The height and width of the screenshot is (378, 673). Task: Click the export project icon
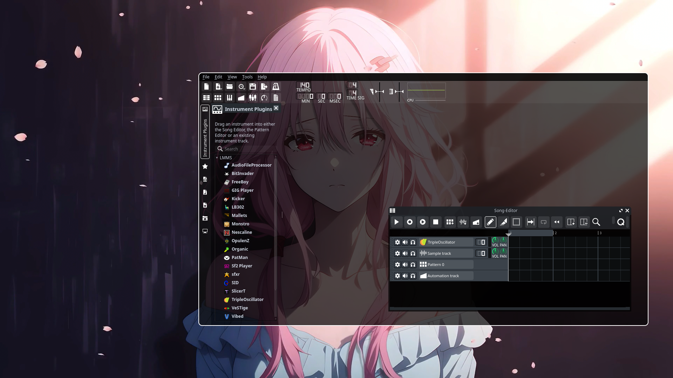pyautogui.click(x=264, y=86)
